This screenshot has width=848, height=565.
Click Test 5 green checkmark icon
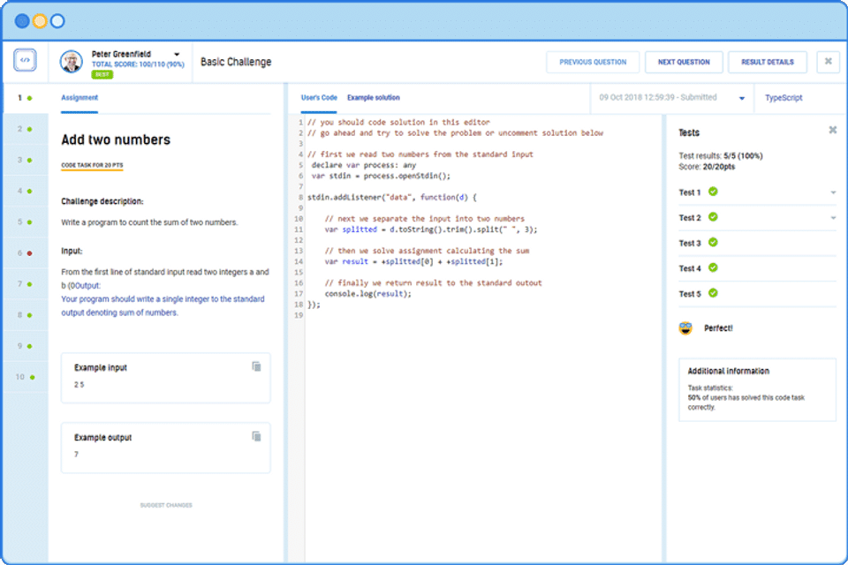tap(713, 293)
